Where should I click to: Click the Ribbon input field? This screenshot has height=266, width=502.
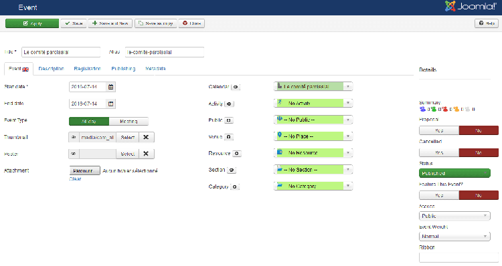(x=458, y=257)
